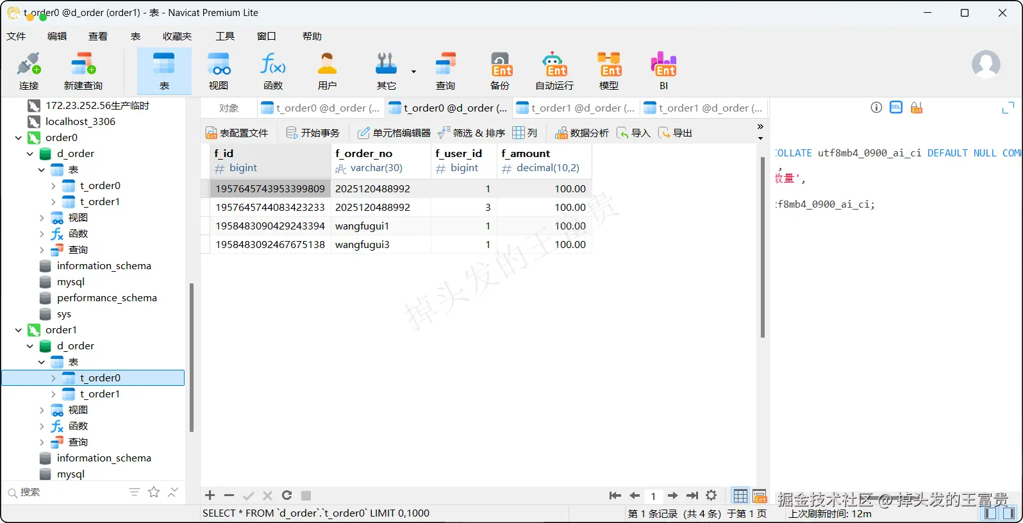Open the 函数 (Function) toolbar icon

tap(273, 71)
